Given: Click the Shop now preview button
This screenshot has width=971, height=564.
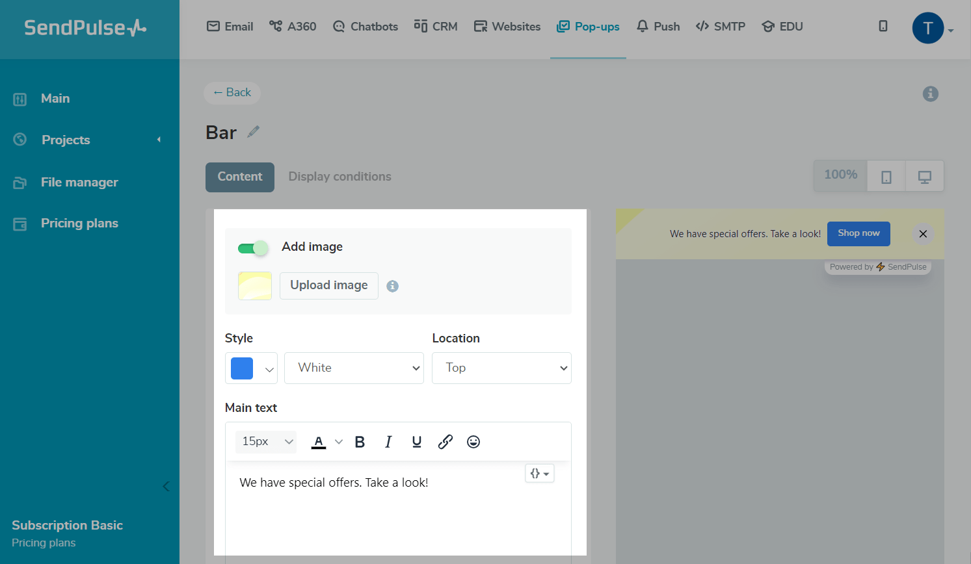Looking at the screenshot, I should [x=858, y=234].
